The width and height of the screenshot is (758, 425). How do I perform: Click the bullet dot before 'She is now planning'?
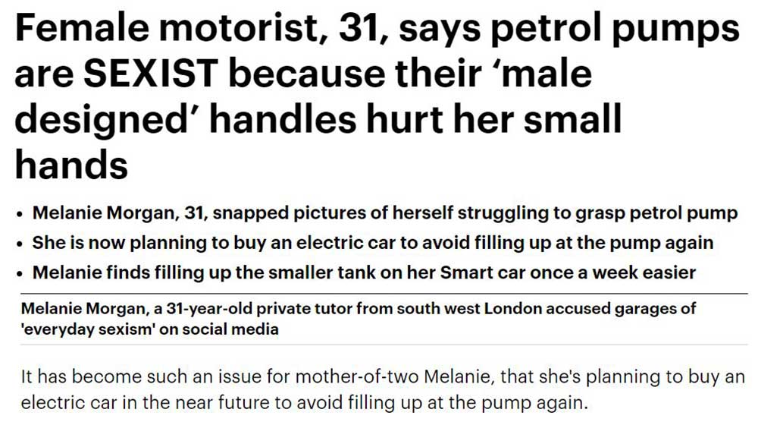point(20,244)
